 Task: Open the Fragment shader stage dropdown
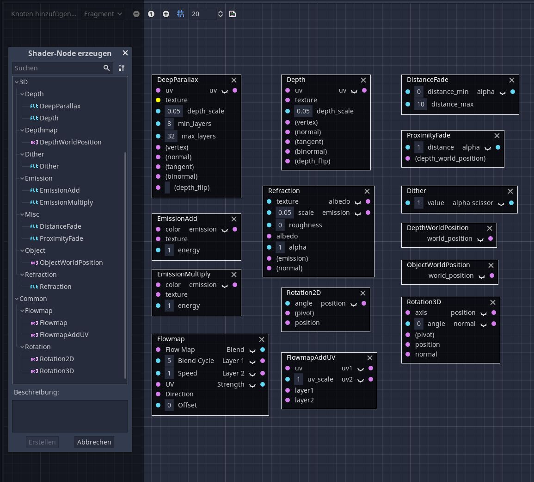pos(102,13)
